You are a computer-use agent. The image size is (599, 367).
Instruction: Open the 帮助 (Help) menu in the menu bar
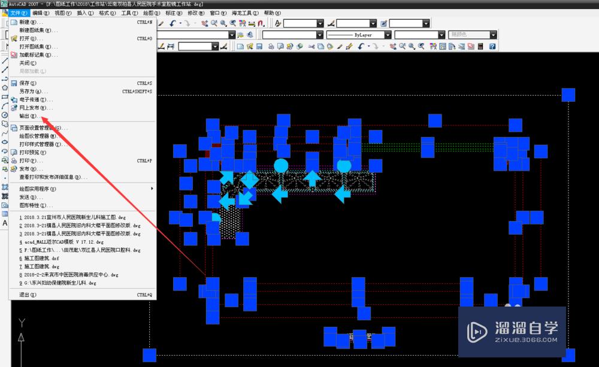pyautogui.click(x=272, y=13)
